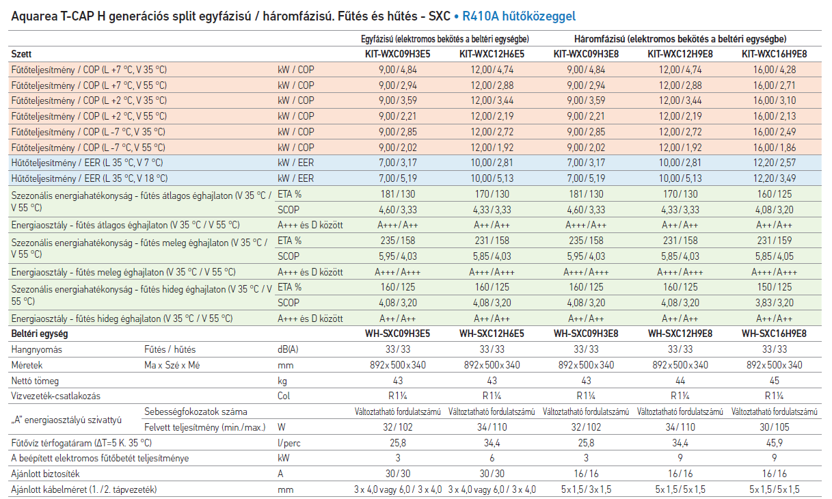
Task: Click the 'Fűtőteljesítmény / COP (L -7 °C, V 35 °C)' label
Action: tap(88, 131)
